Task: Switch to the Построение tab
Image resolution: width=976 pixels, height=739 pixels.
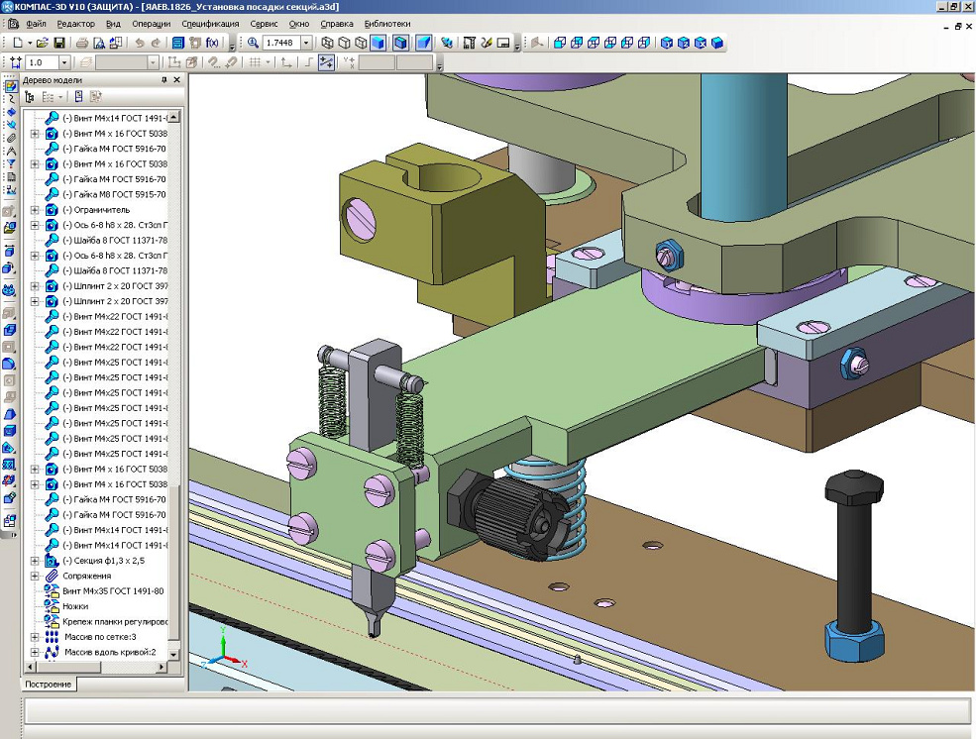Action: (x=49, y=685)
